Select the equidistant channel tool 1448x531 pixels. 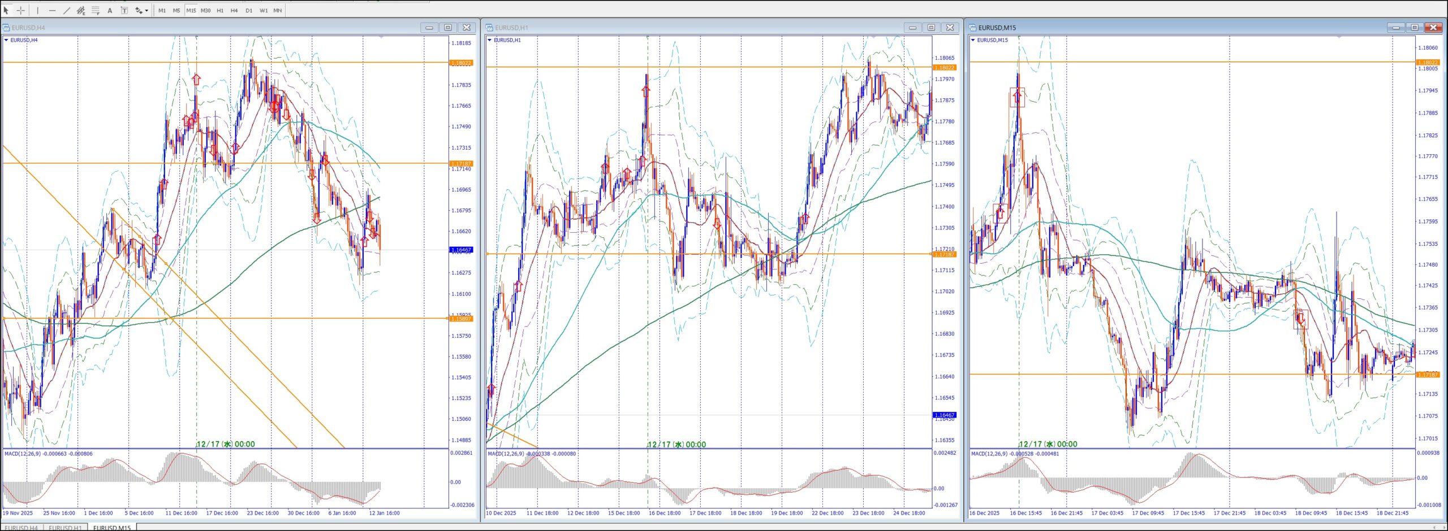pyautogui.click(x=81, y=10)
